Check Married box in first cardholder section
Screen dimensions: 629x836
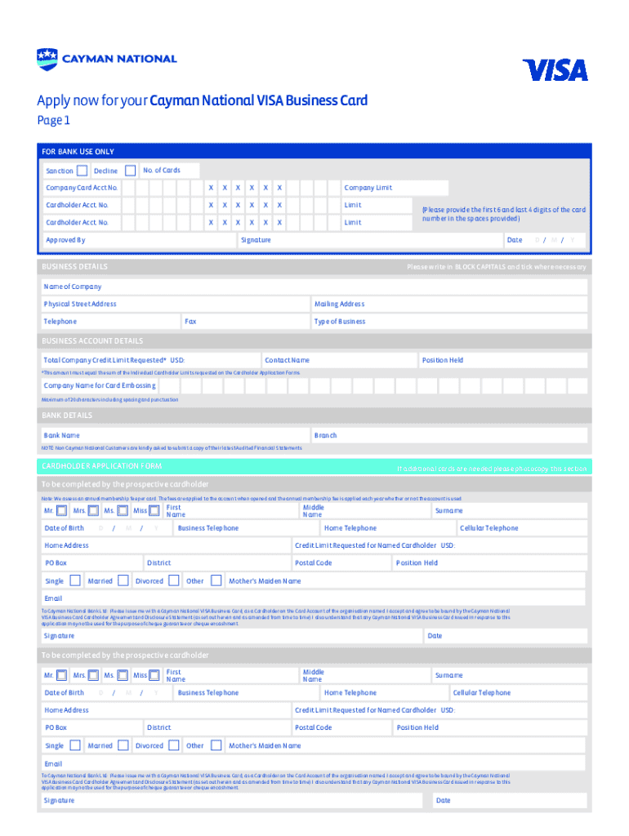click(123, 581)
